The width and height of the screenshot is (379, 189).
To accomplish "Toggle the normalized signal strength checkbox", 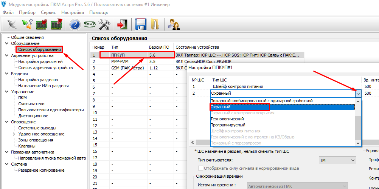I will 200,168.
